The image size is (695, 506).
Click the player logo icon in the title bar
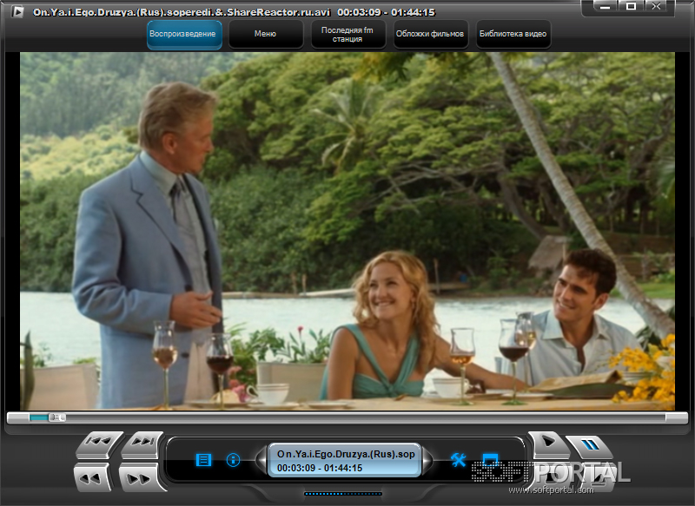(x=17, y=11)
